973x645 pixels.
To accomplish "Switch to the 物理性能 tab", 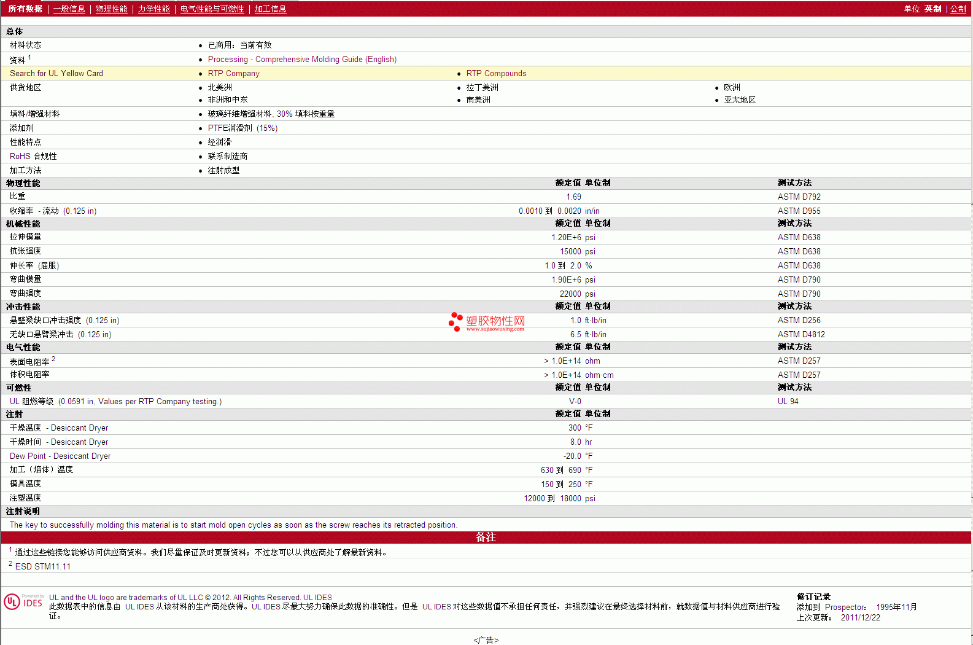I will [x=111, y=9].
